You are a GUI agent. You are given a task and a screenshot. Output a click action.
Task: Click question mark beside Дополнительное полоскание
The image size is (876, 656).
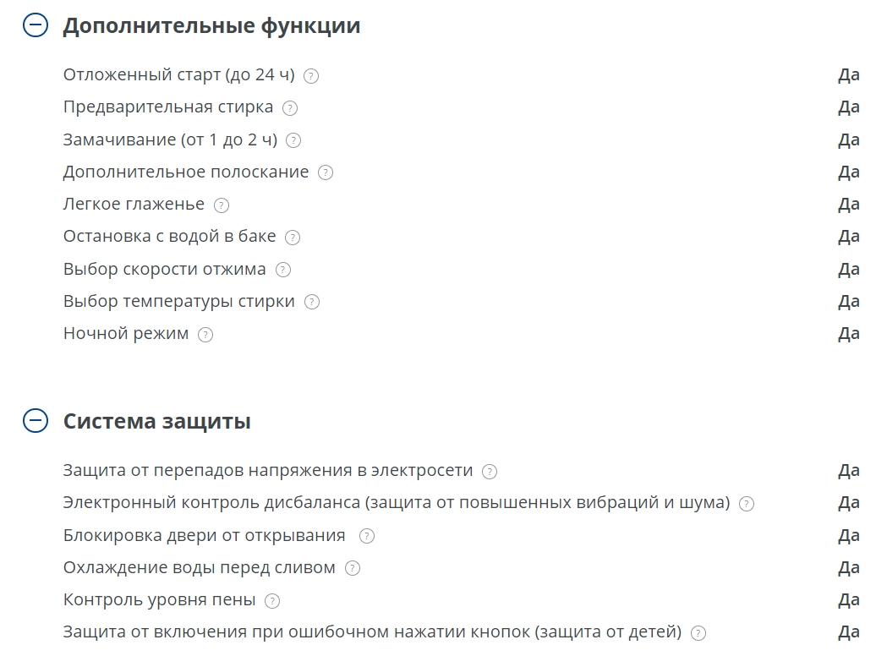coord(326,172)
